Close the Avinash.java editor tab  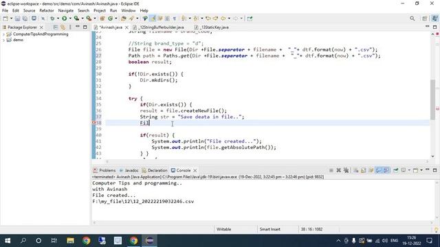[x=126, y=27]
